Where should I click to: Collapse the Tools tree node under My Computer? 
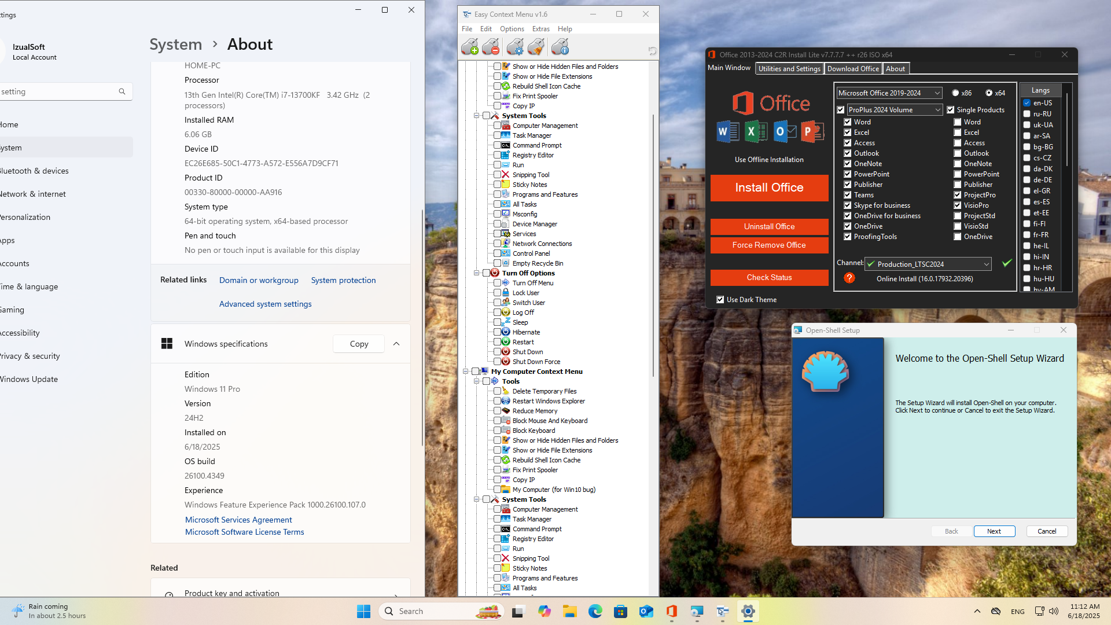tap(476, 381)
